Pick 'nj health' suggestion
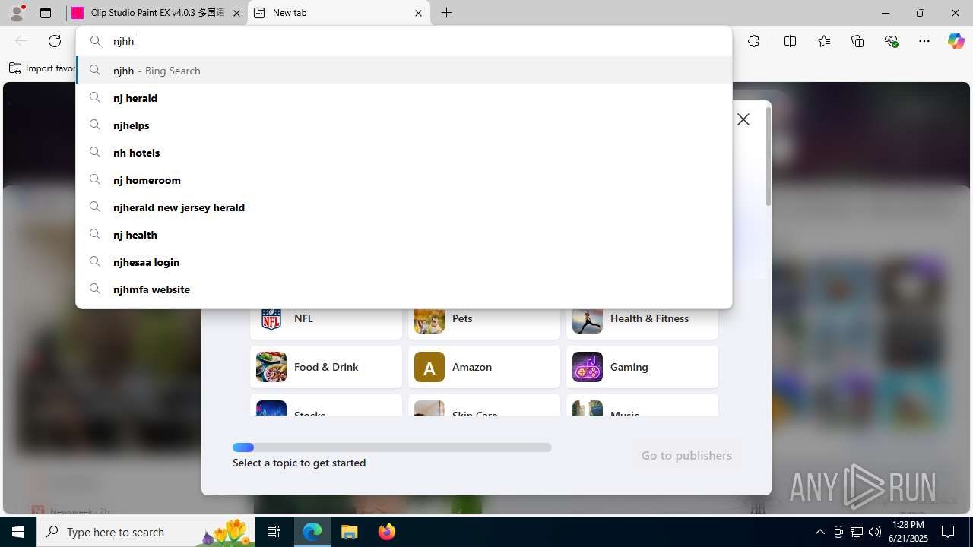 click(x=404, y=235)
